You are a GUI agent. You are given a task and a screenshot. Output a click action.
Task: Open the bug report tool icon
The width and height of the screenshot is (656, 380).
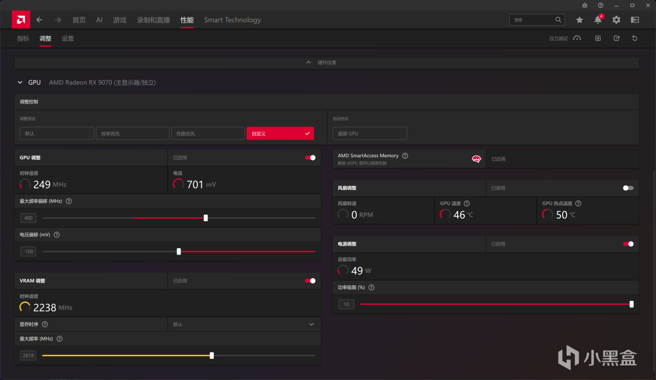pyautogui.click(x=585, y=5)
